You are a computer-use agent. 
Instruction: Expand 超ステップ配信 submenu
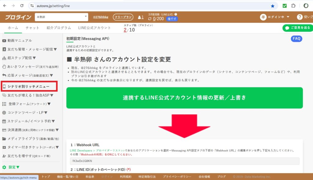pyautogui.click(x=34, y=58)
